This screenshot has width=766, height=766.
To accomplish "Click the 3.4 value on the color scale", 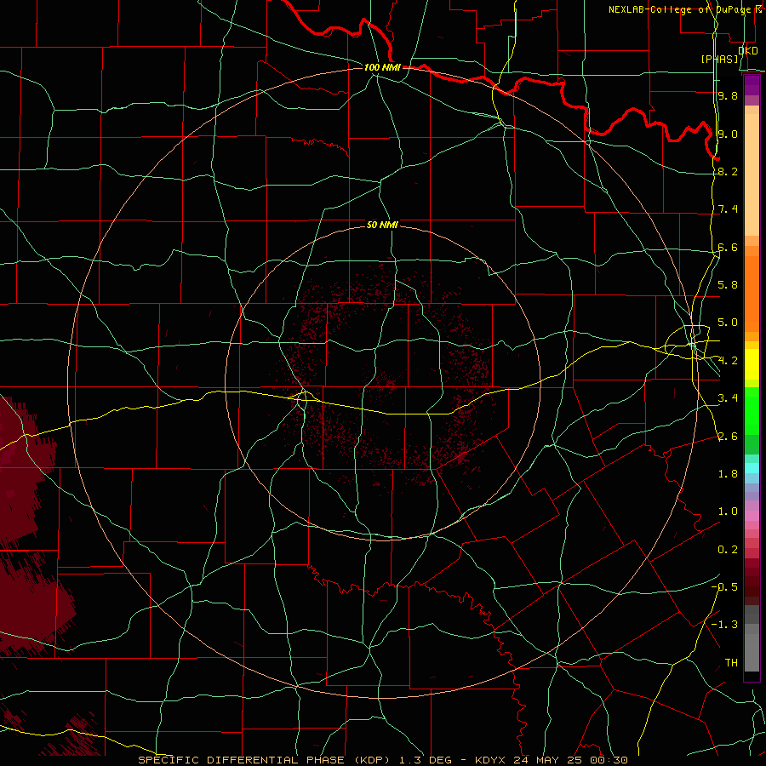I will 728,398.
